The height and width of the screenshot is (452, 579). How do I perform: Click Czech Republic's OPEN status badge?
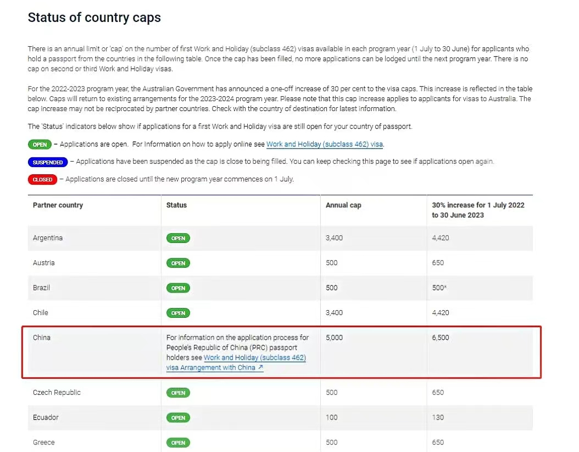click(x=178, y=393)
